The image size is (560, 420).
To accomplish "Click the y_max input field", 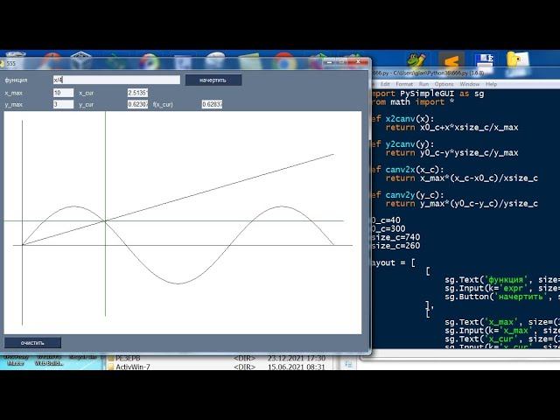I will [x=63, y=104].
